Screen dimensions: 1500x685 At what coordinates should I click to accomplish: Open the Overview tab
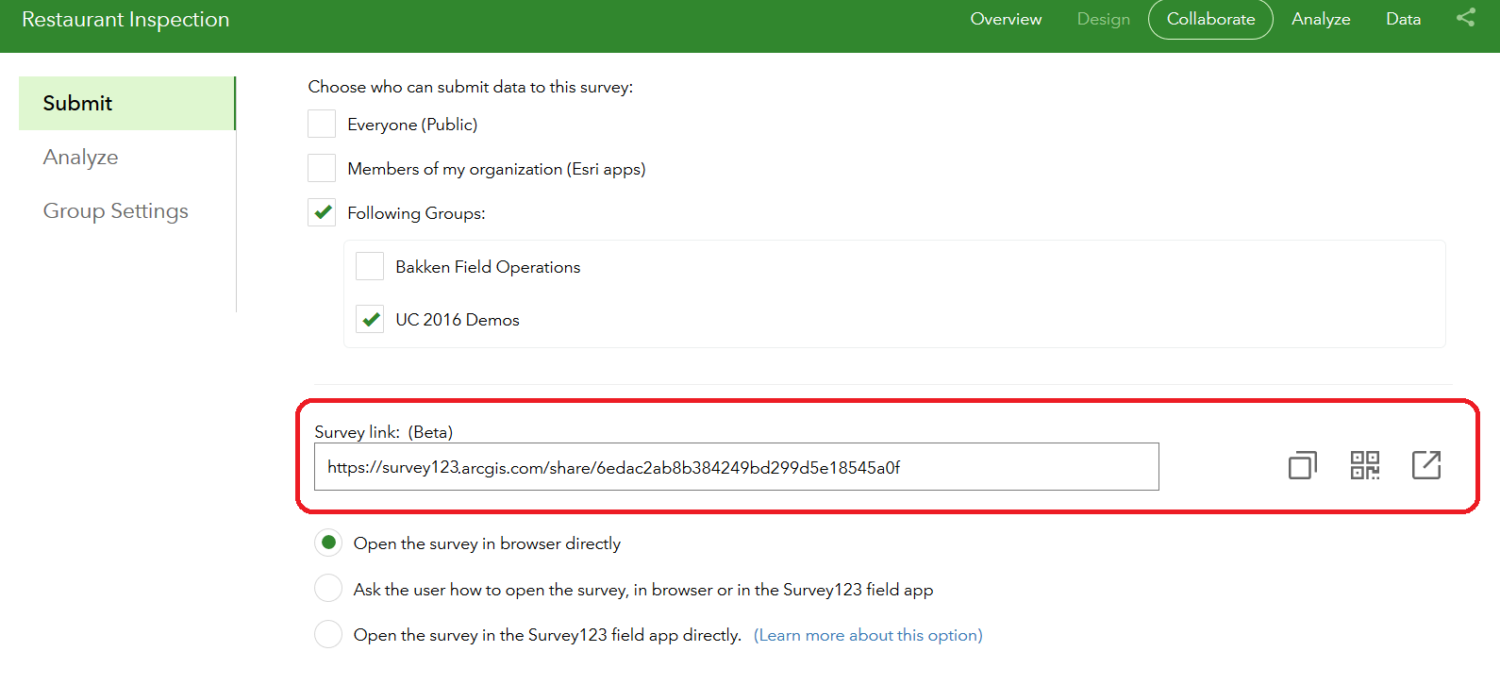coord(1006,19)
